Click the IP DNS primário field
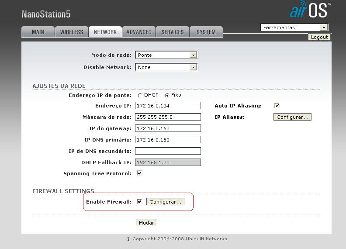This screenshot has width=346, height=249. (x=168, y=140)
